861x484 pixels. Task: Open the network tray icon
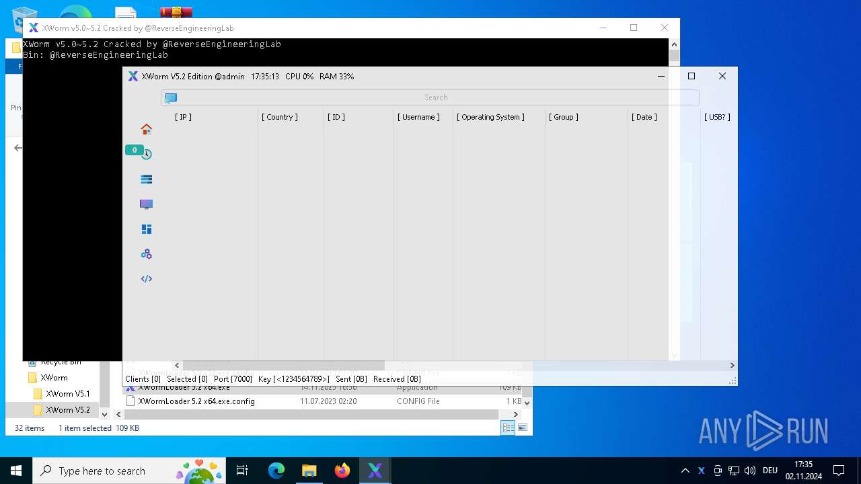coord(734,471)
